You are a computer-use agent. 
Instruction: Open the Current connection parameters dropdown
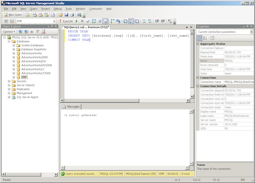(x=251, y=32)
